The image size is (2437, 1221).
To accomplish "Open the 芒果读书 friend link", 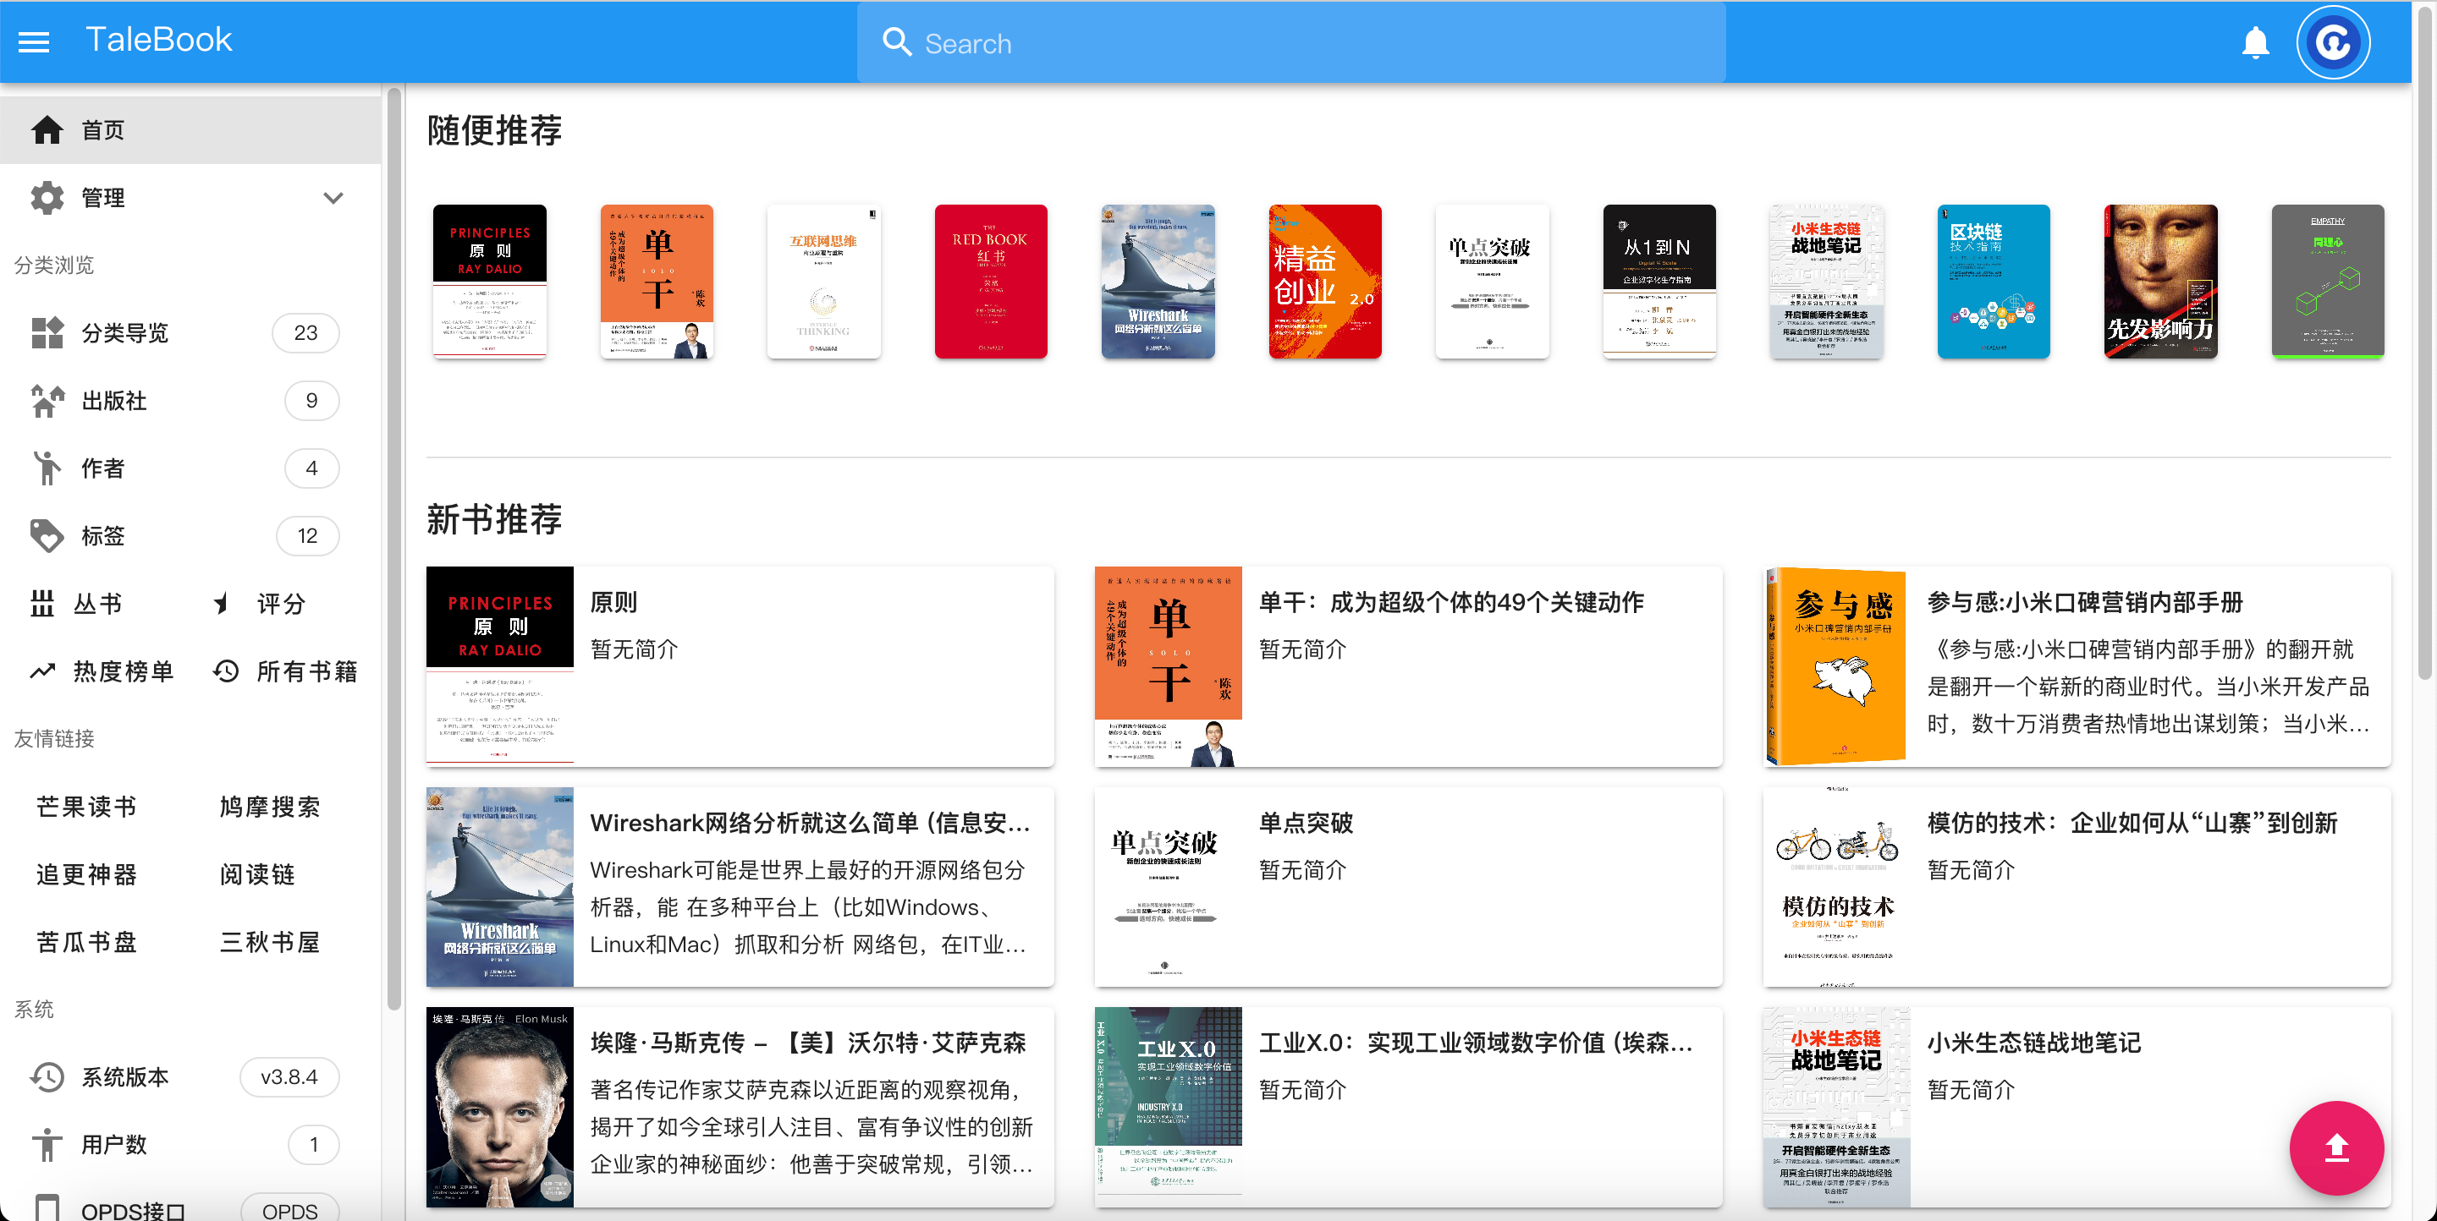I will [x=86, y=807].
